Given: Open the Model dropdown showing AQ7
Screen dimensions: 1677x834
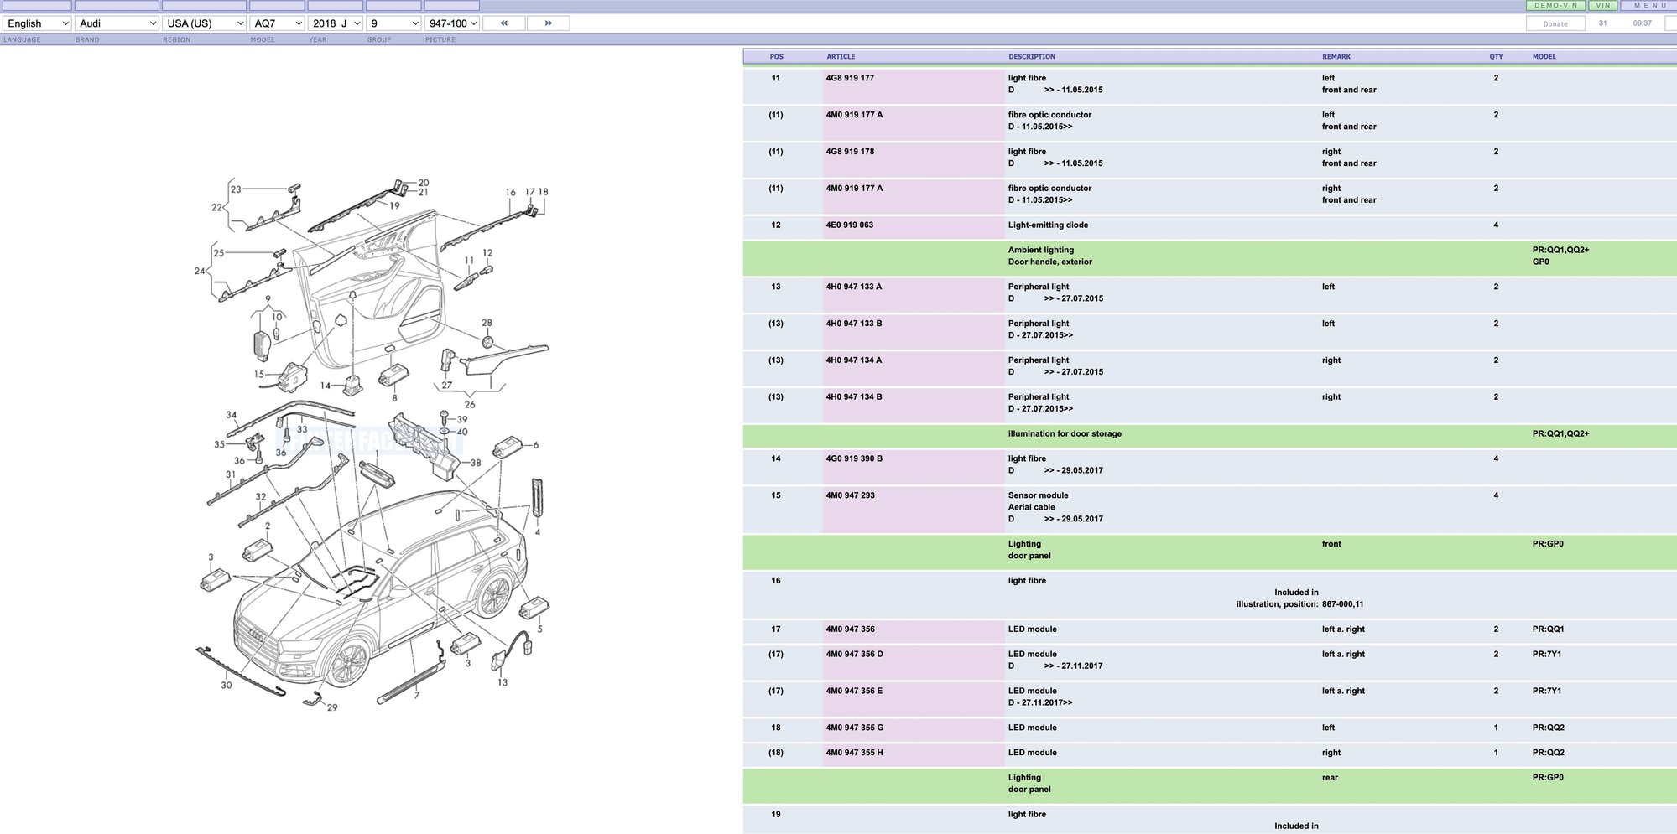Looking at the screenshot, I should [x=277, y=23].
